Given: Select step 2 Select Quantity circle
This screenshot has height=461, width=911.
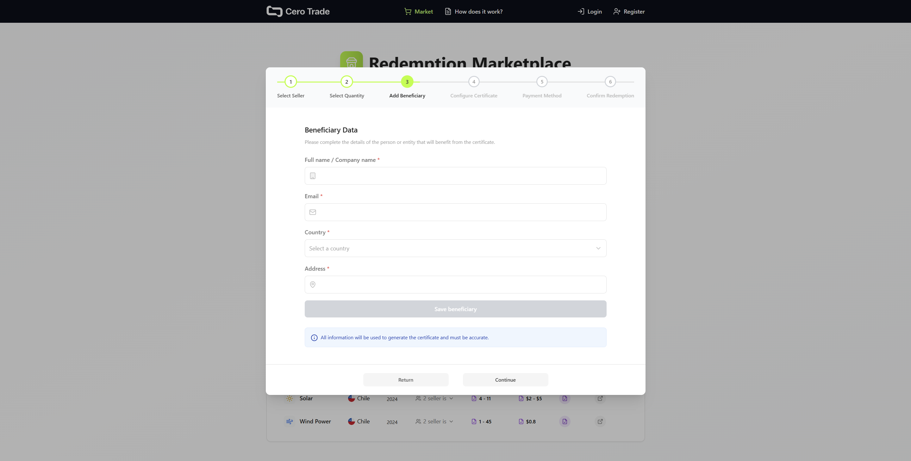Looking at the screenshot, I should pos(346,82).
